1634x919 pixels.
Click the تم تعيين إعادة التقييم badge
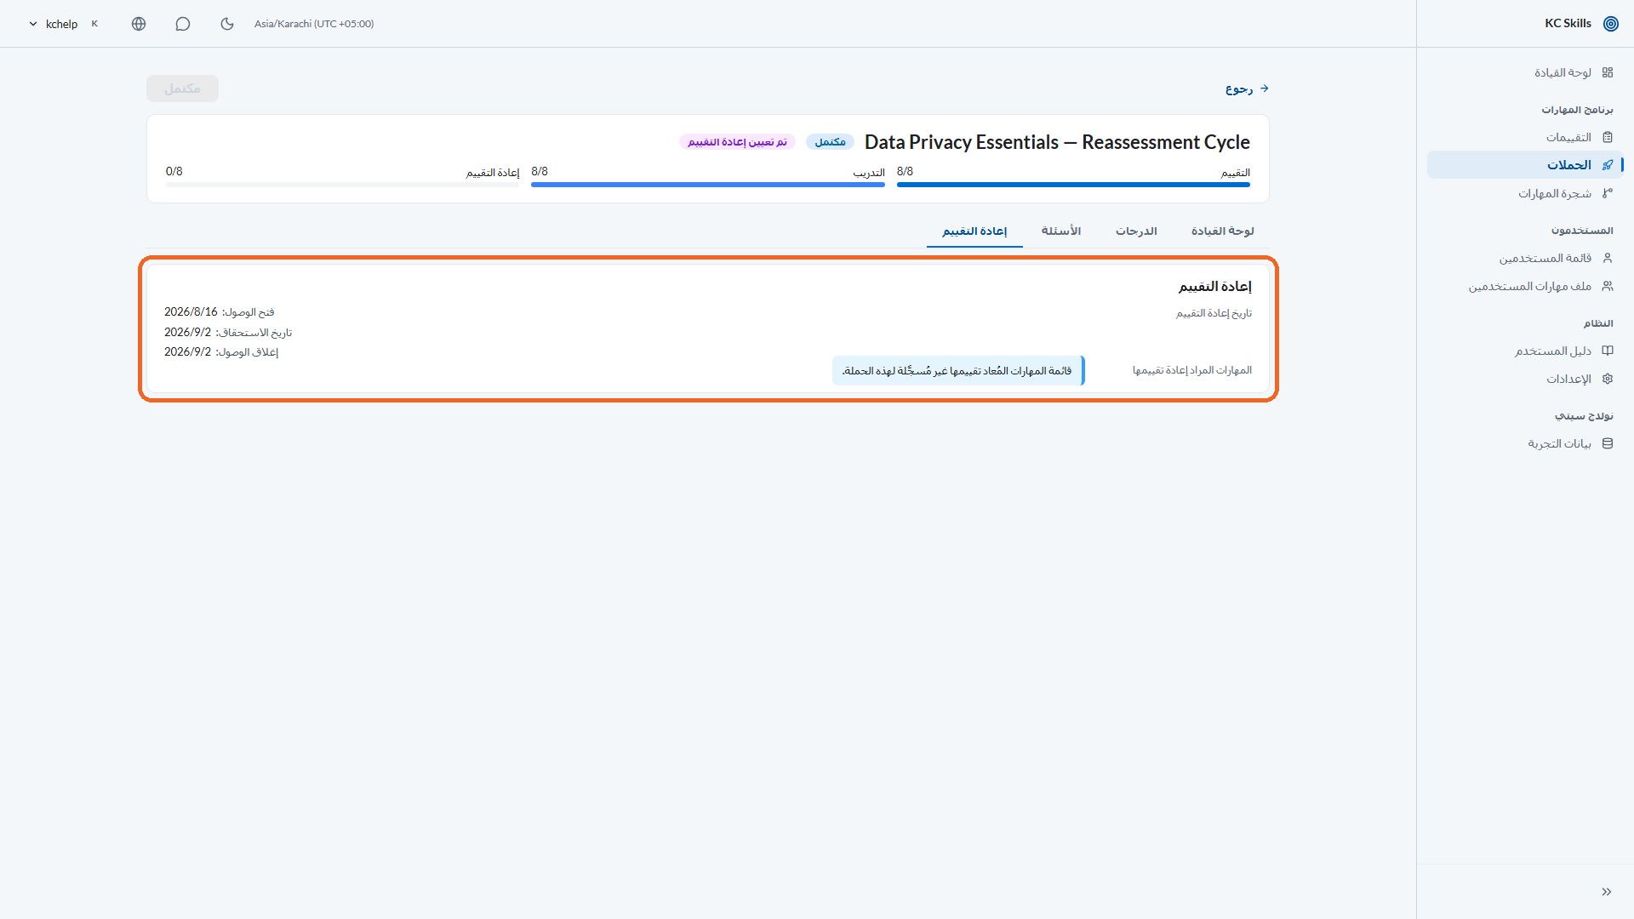click(737, 142)
